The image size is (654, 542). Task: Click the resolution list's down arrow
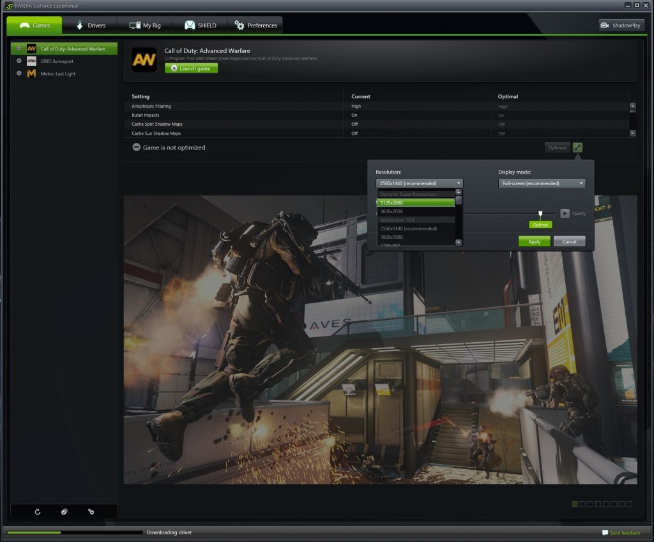tap(459, 242)
